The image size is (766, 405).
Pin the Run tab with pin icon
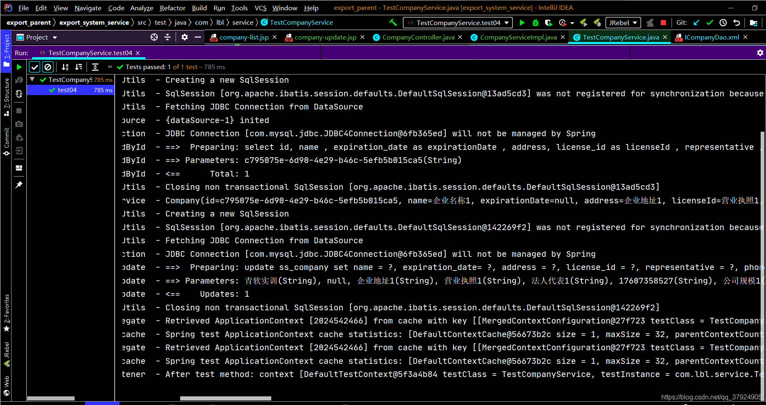point(19,185)
